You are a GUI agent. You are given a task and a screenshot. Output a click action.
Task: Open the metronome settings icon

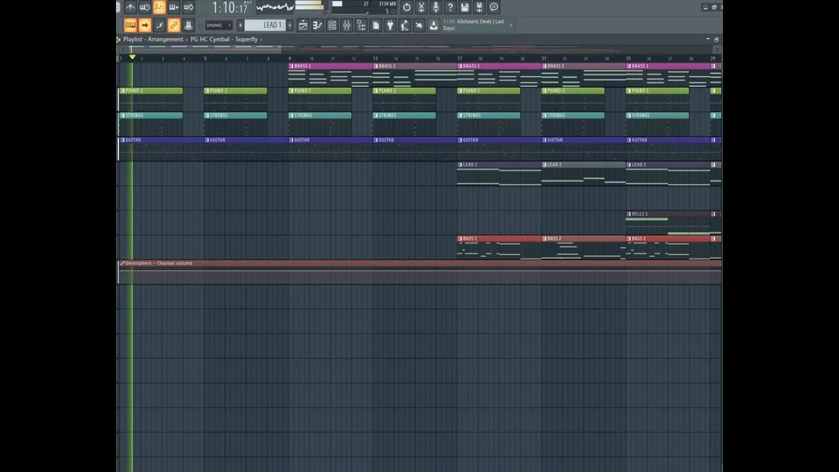(130, 7)
